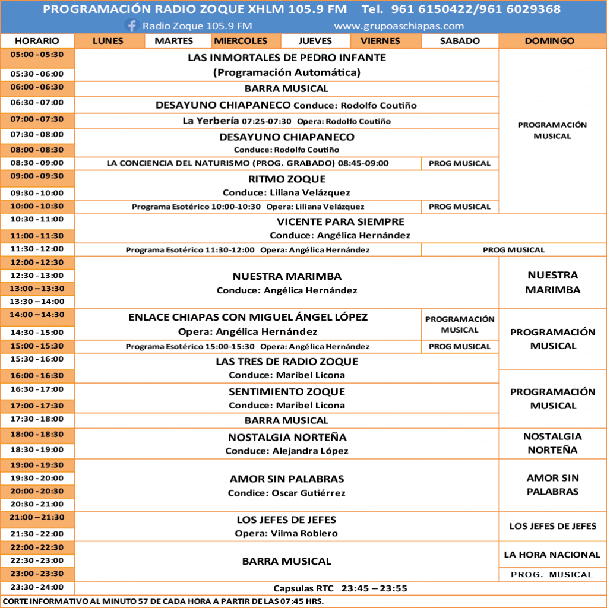Click Conduce: Alejandra López text
Screen dimensions: 607x608
tap(287, 451)
